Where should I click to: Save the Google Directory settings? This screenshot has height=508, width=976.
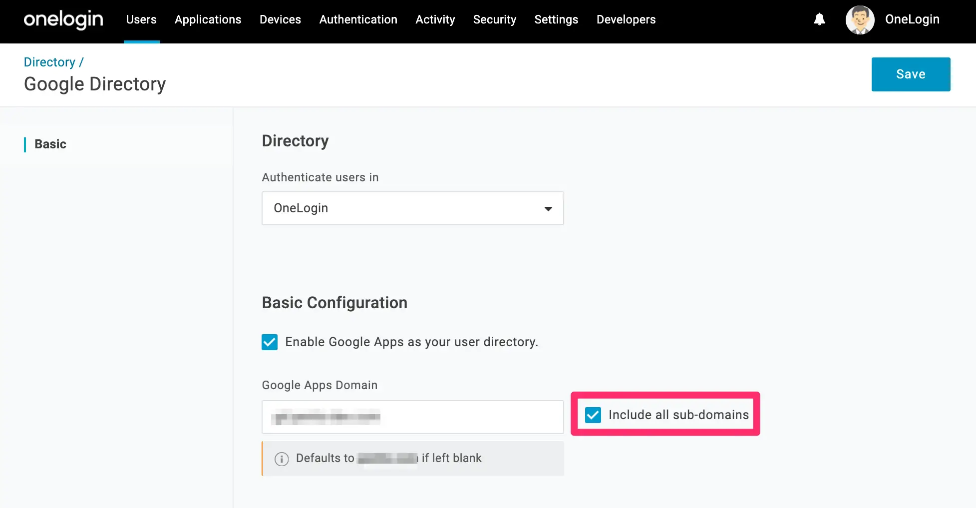tap(911, 74)
